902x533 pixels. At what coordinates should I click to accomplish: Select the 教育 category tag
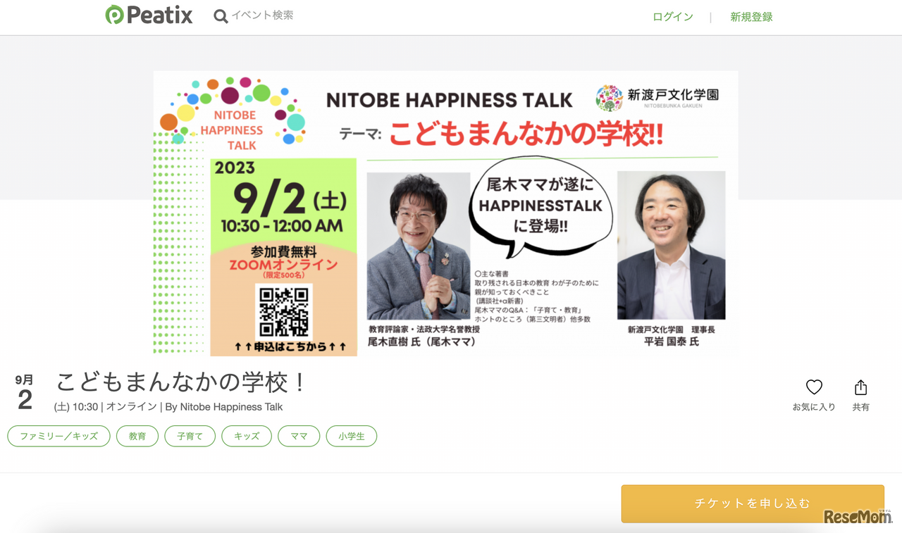[x=137, y=436]
